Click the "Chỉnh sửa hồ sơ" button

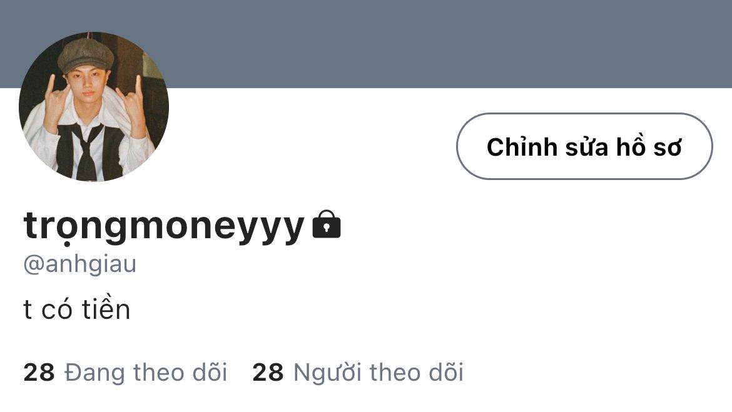(x=584, y=146)
